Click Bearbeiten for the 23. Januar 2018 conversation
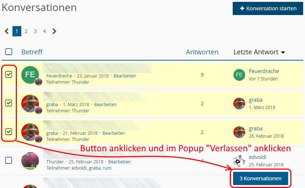This screenshot has height=188, width=305. point(125,76)
